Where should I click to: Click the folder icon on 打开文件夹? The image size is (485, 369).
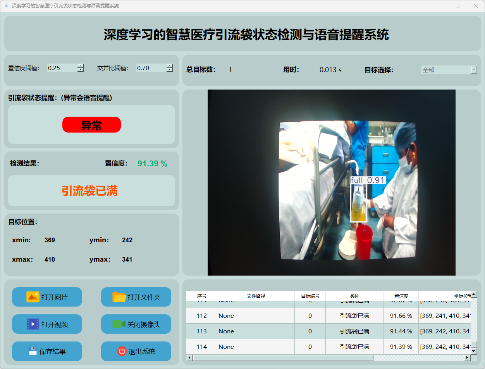coord(119,297)
